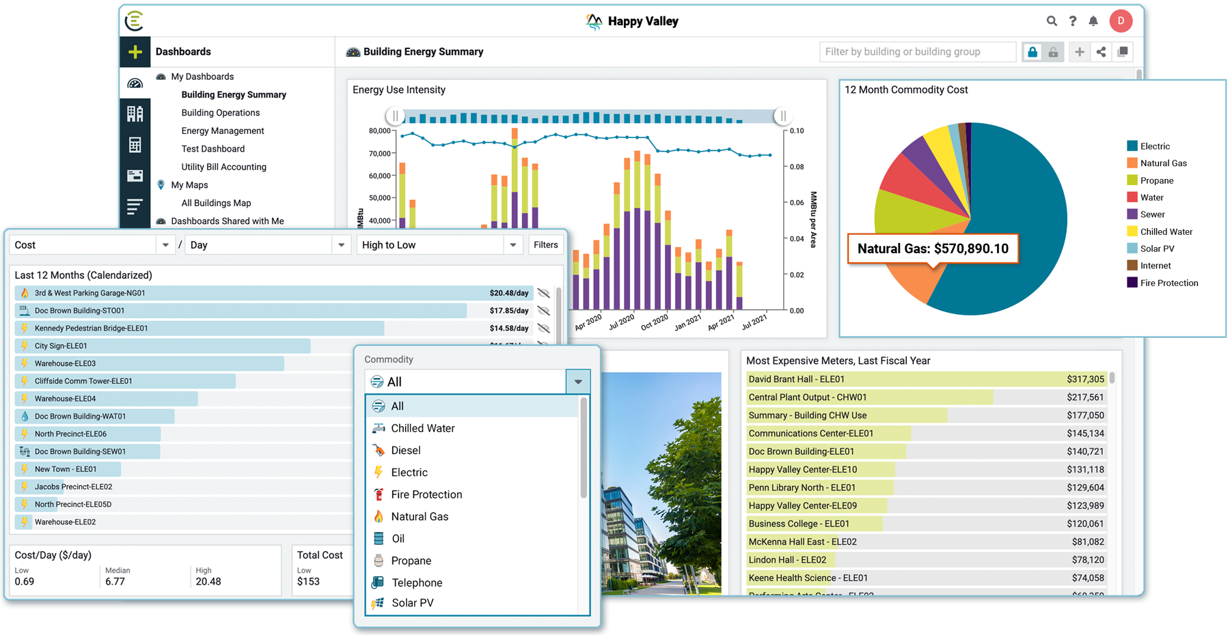Click the right chart range slider handle

[x=783, y=116]
